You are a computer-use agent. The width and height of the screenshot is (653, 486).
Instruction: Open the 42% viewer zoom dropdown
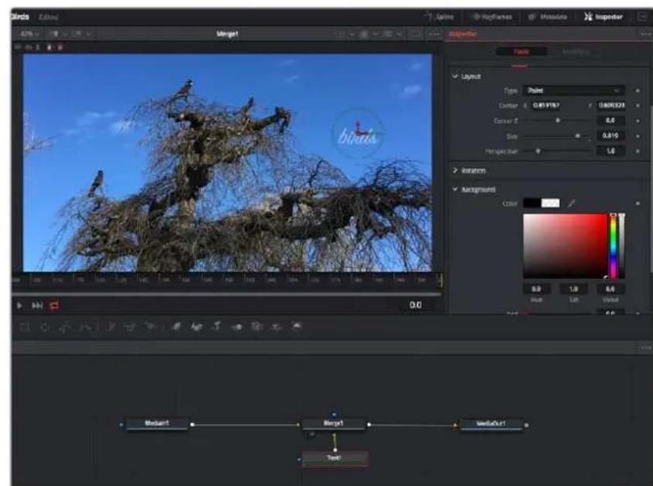pos(29,34)
